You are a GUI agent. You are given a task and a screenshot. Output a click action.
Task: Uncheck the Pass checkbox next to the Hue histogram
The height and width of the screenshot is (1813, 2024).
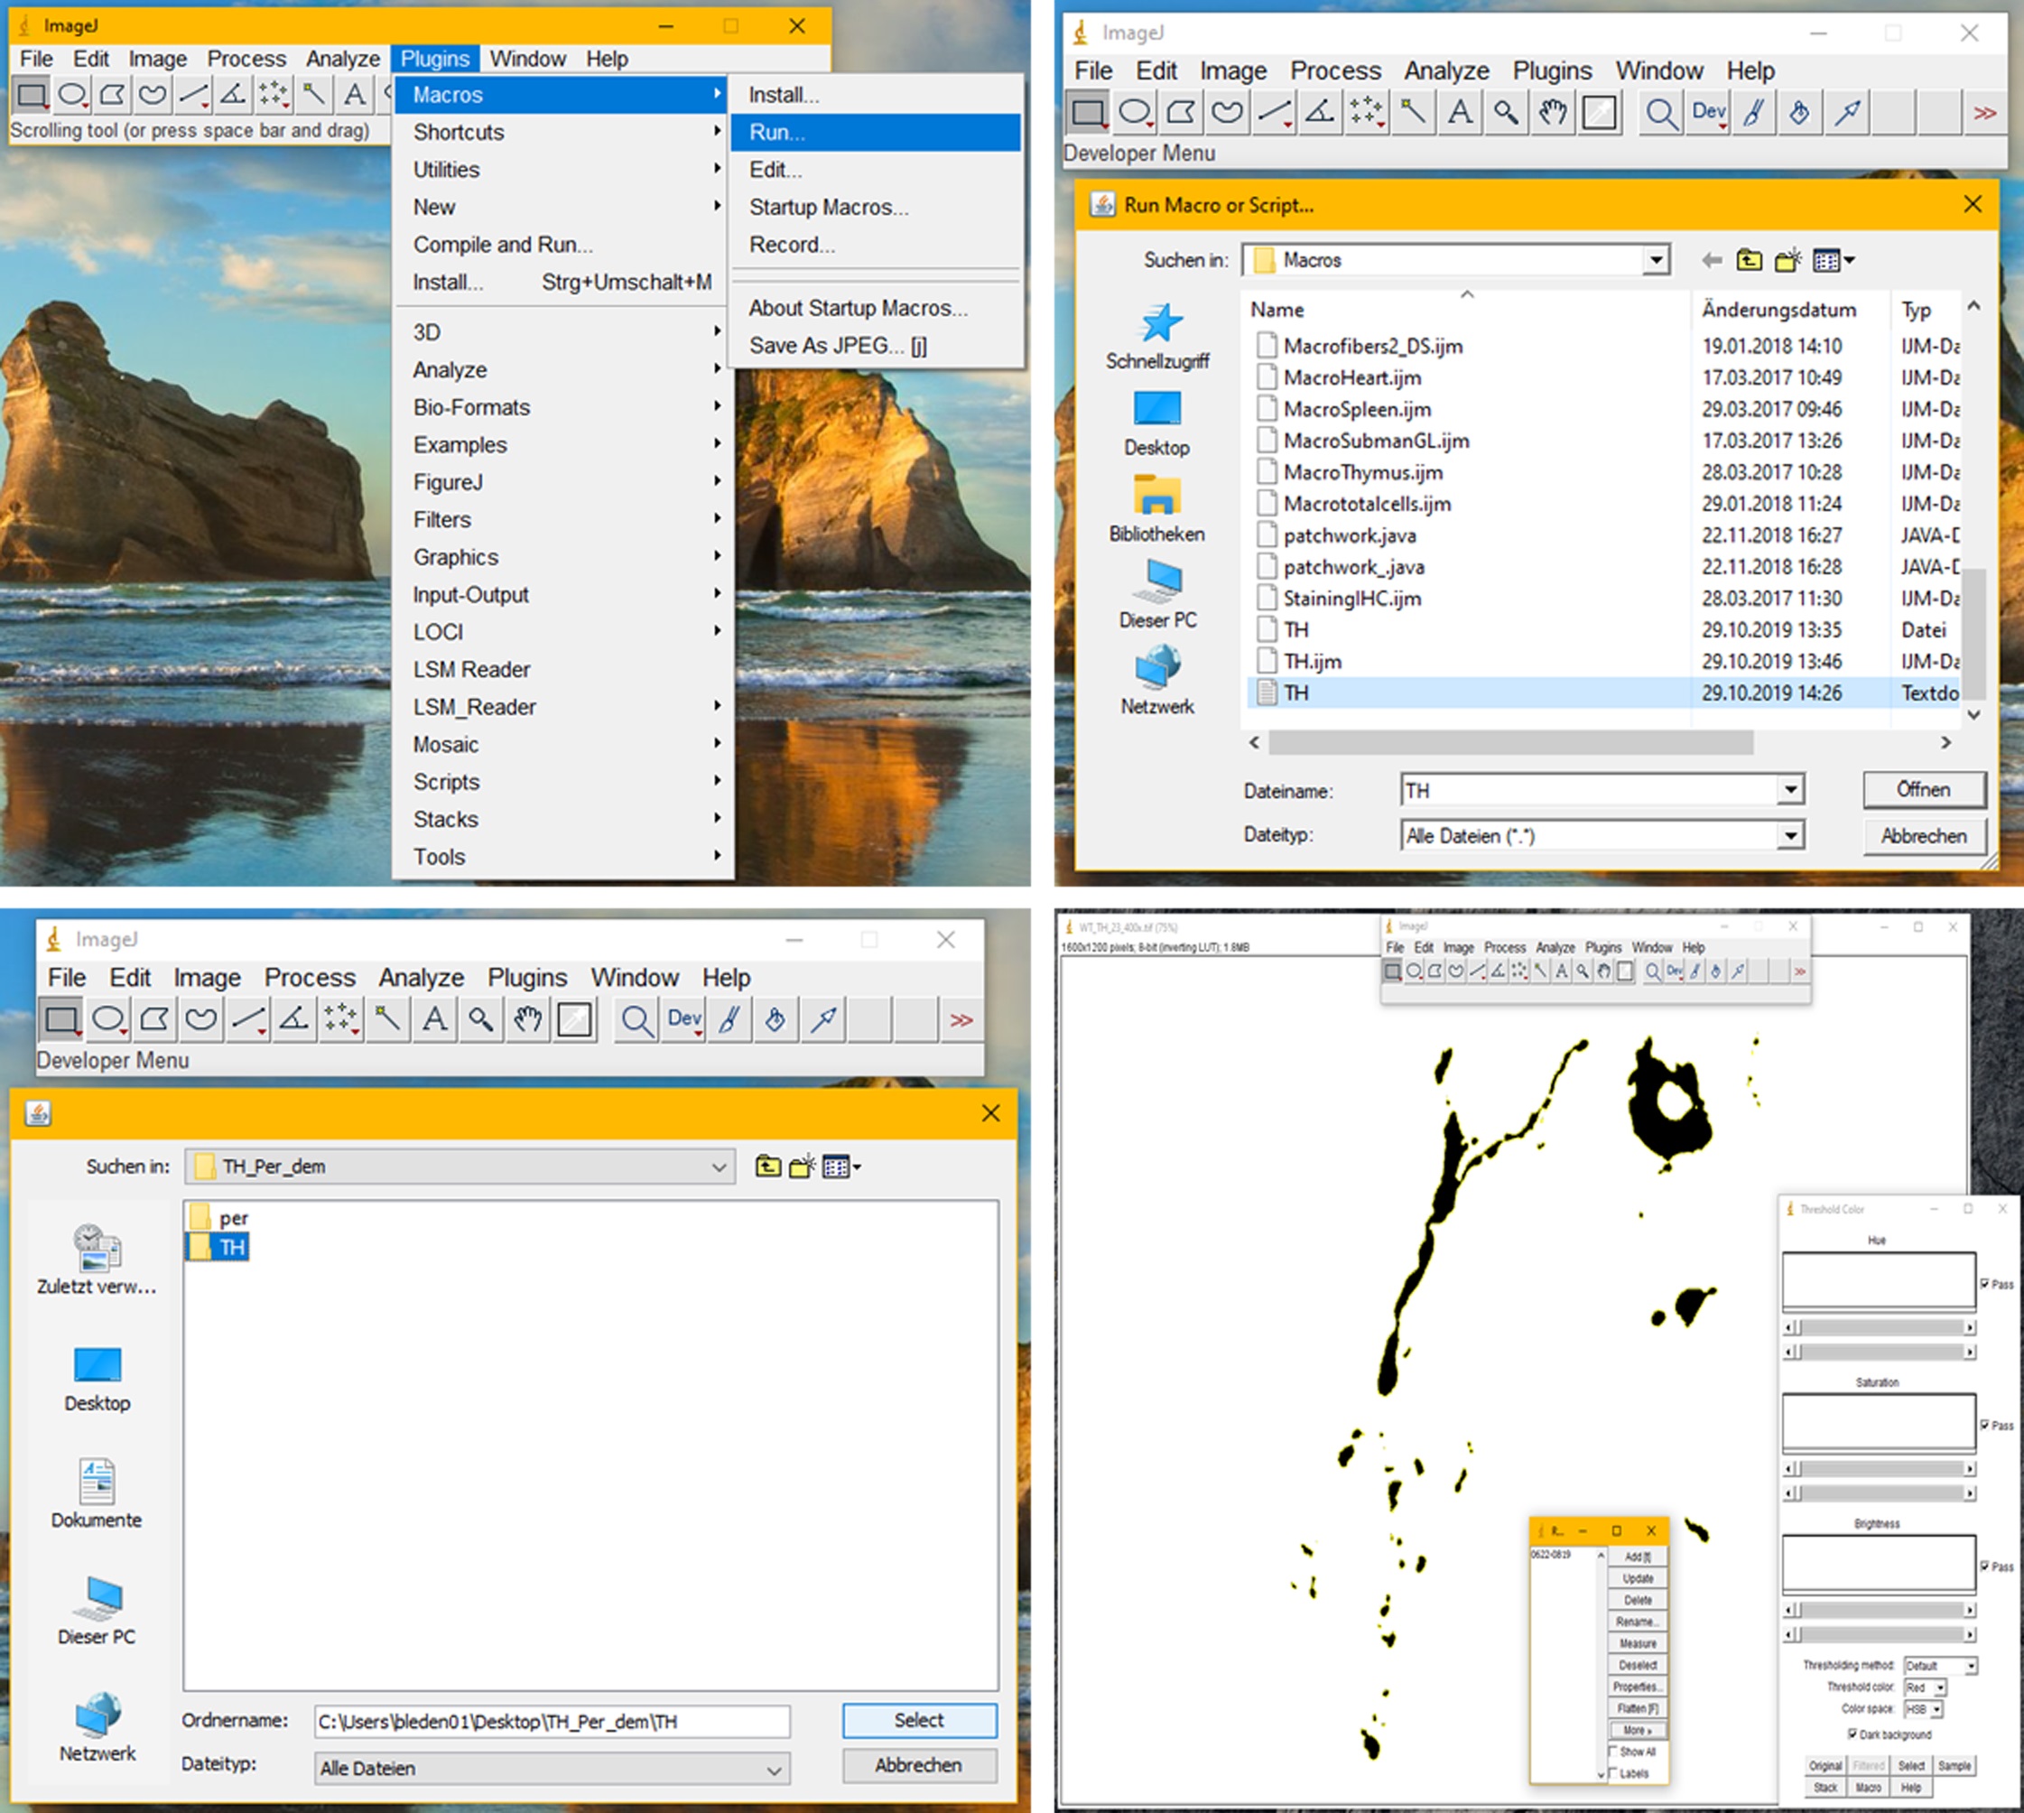click(1985, 1284)
